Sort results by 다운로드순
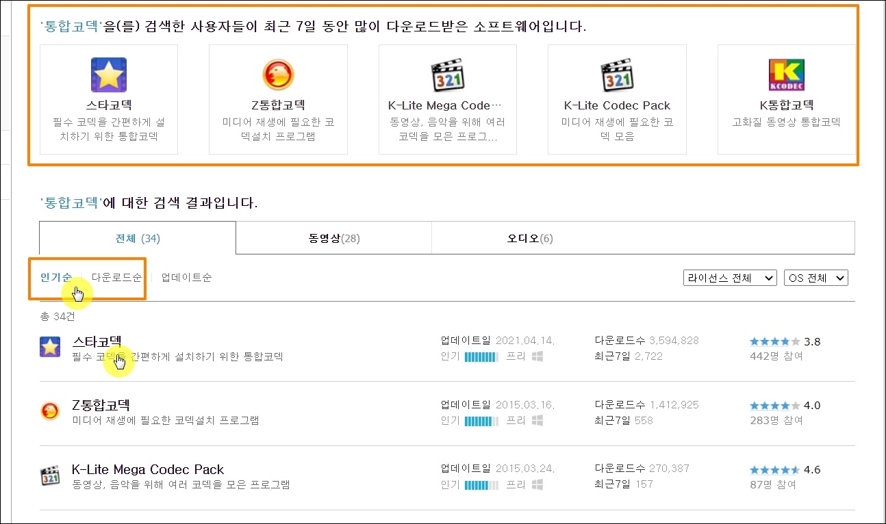This screenshot has height=524, width=886. click(x=116, y=277)
